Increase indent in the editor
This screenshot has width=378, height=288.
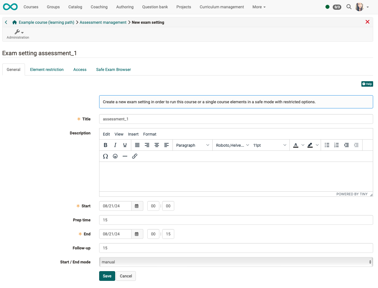click(346, 145)
